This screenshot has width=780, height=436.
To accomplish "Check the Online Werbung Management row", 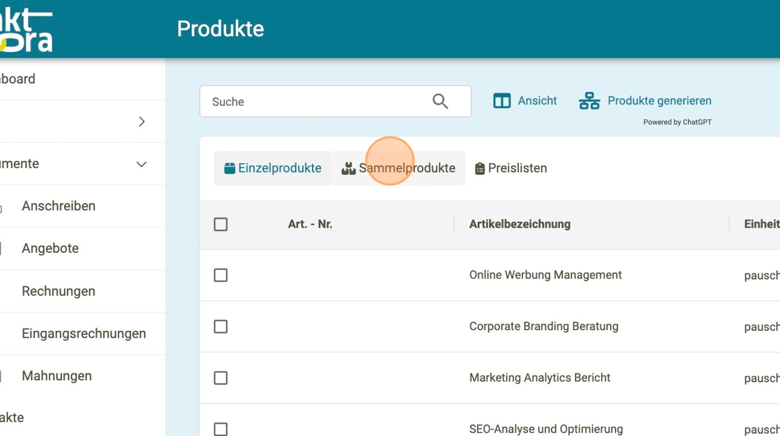I will pos(221,275).
